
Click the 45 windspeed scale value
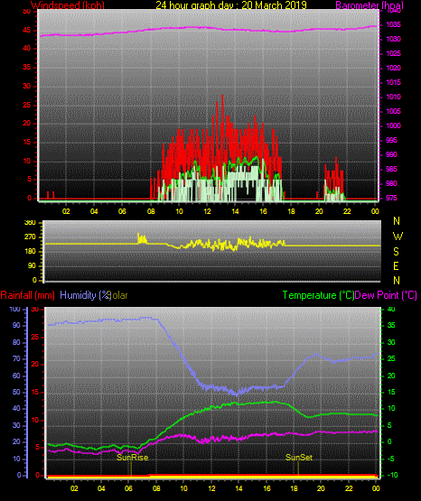pyautogui.click(x=27, y=31)
